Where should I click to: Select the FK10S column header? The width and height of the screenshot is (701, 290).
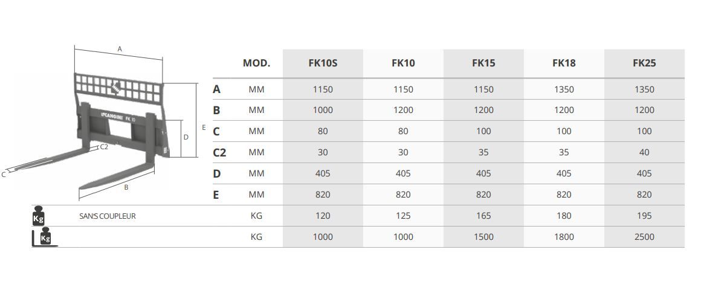323,63
